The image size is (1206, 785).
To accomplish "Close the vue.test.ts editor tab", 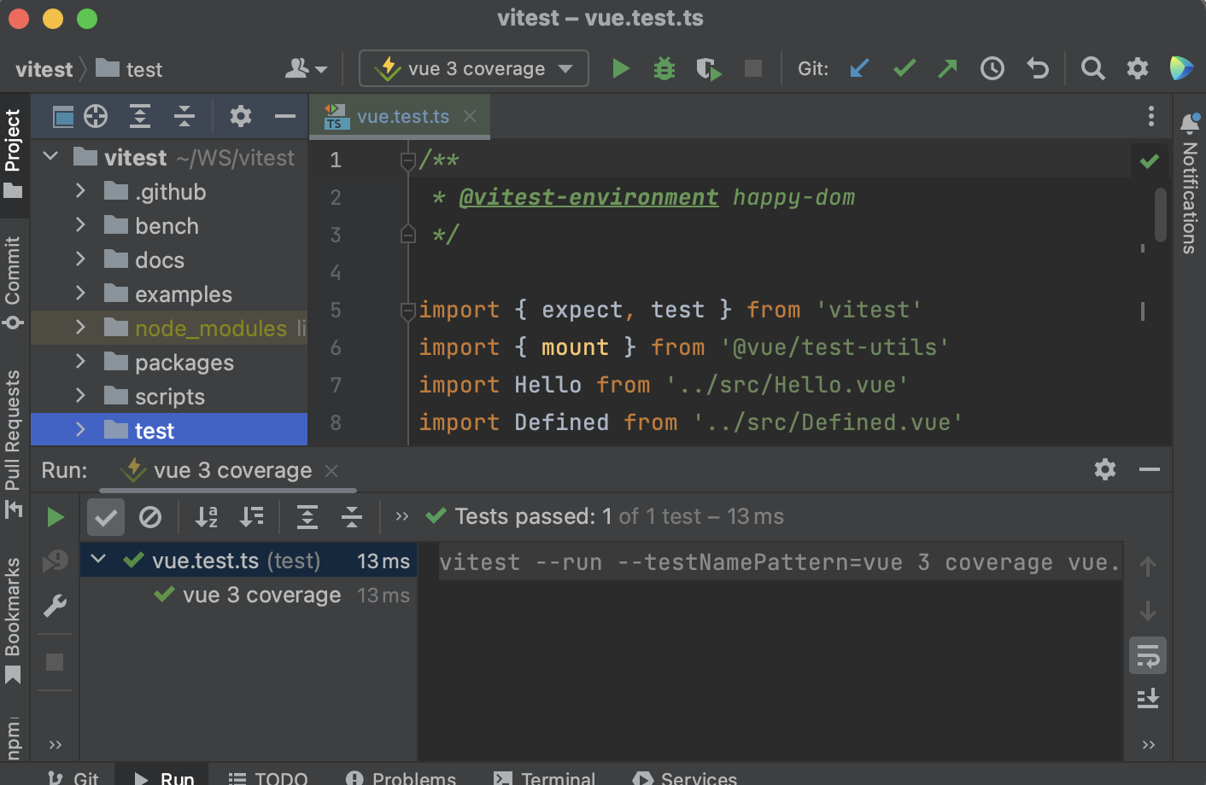I will coord(470,116).
